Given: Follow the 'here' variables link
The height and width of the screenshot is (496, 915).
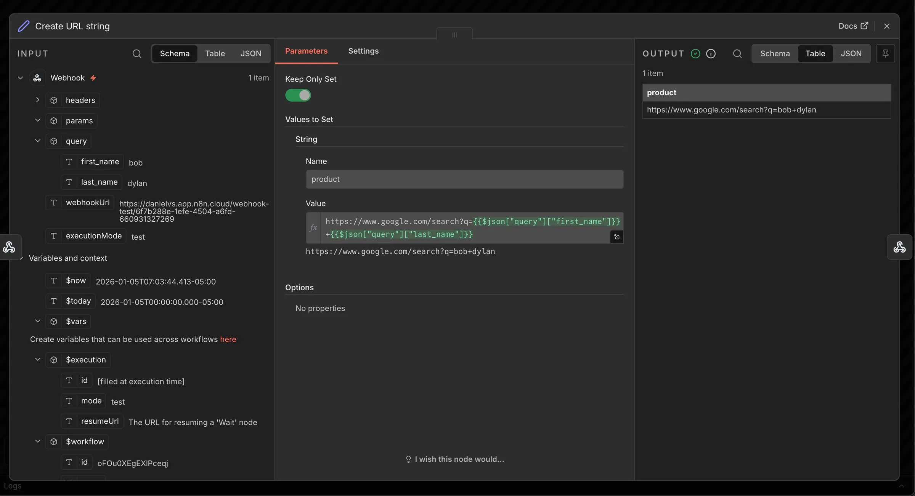Looking at the screenshot, I should tap(228, 339).
